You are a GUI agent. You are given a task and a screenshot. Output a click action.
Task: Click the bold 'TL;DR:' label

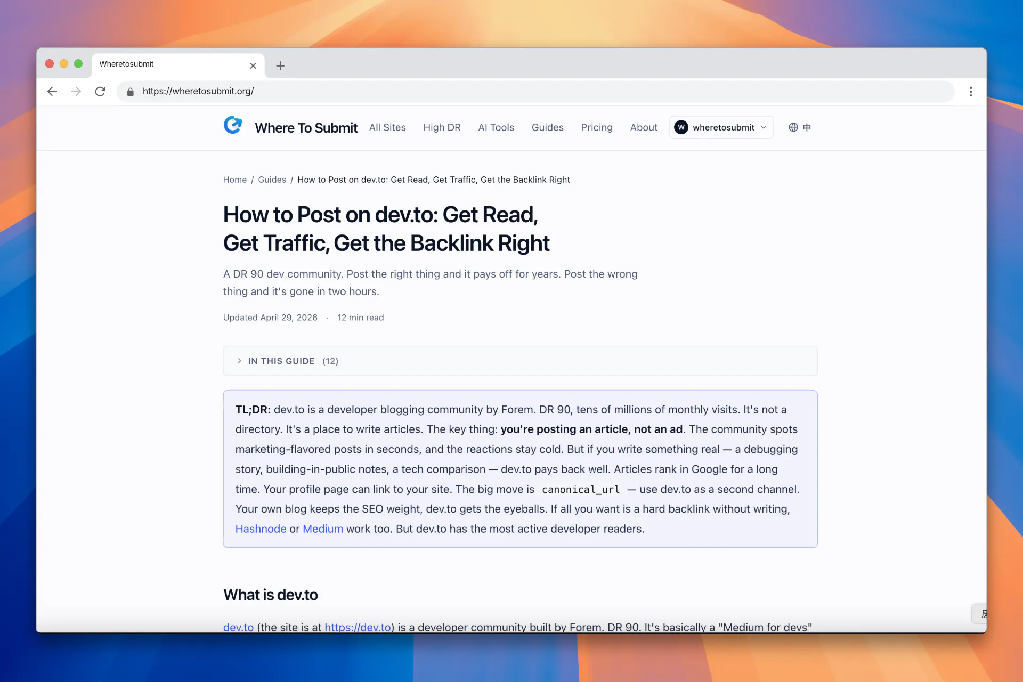click(253, 409)
